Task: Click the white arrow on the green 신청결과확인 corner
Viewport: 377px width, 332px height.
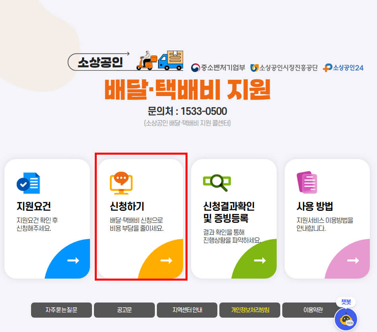Action: pyautogui.click(x=260, y=260)
